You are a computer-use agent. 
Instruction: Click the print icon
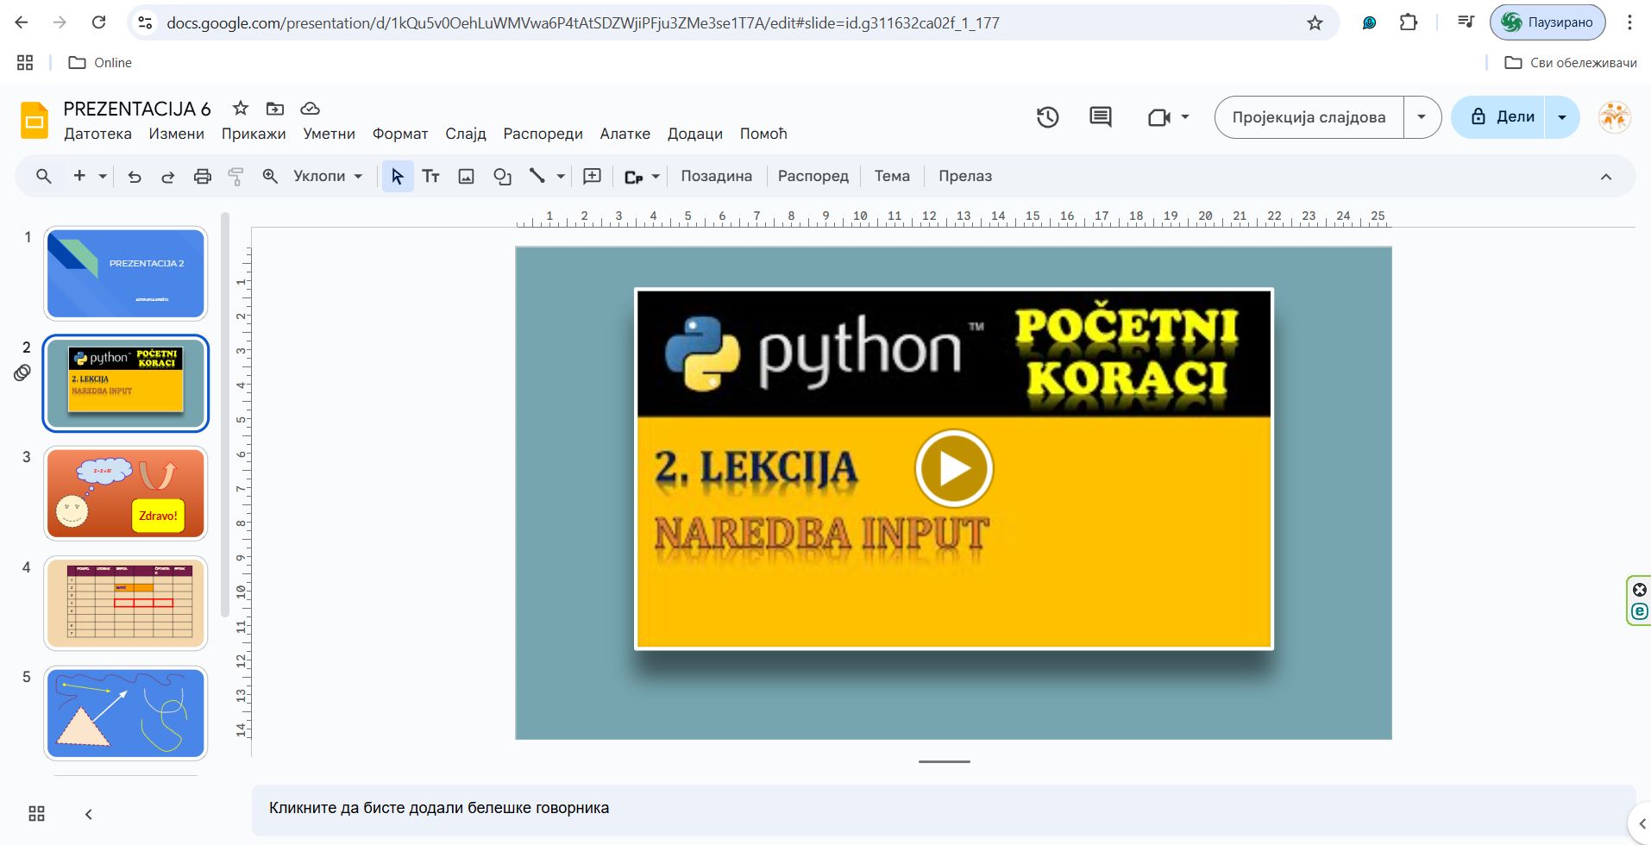click(x=202, y=177)
